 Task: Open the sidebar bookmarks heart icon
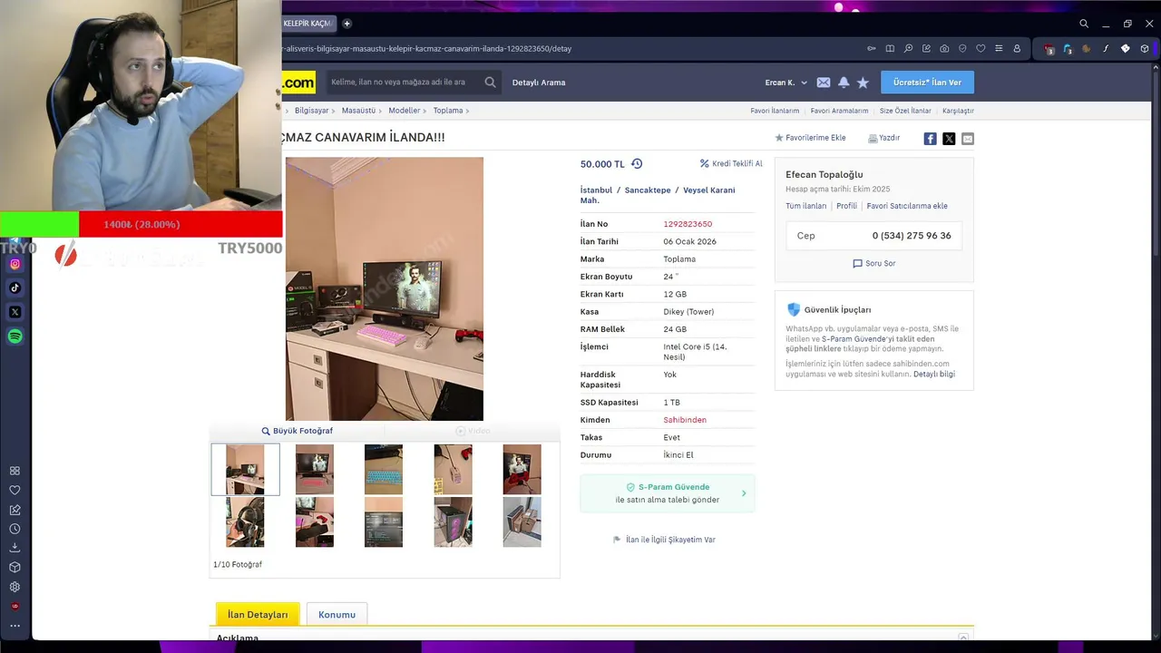tap(15, 490)
